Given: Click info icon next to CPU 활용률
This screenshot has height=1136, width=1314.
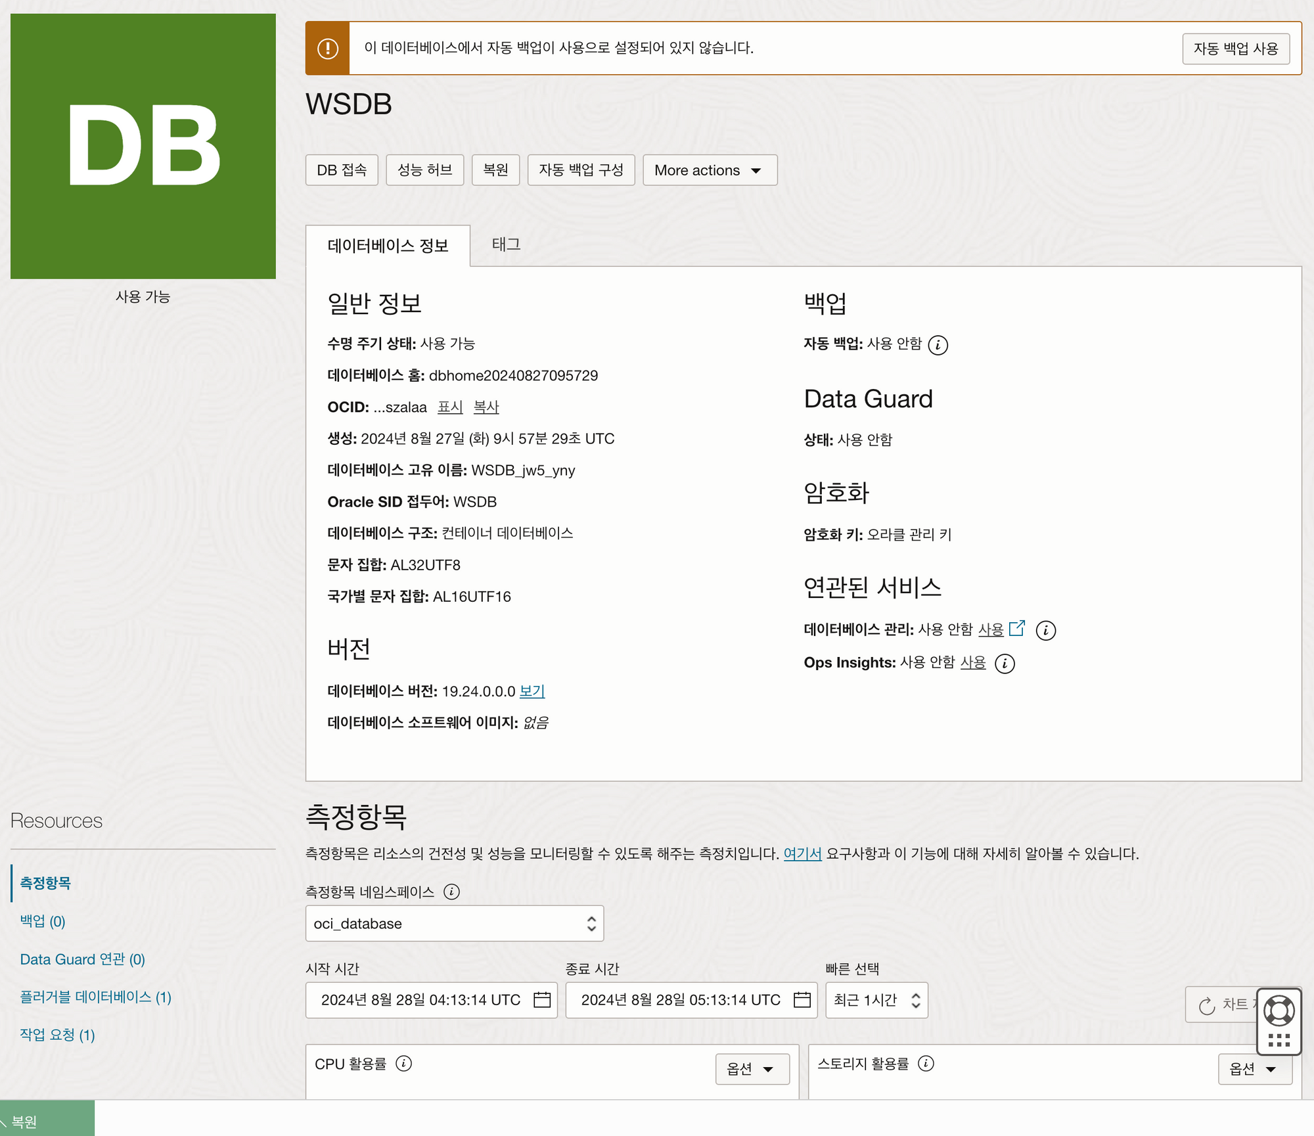Looking at the screenshot, I should coord(404,1063).
